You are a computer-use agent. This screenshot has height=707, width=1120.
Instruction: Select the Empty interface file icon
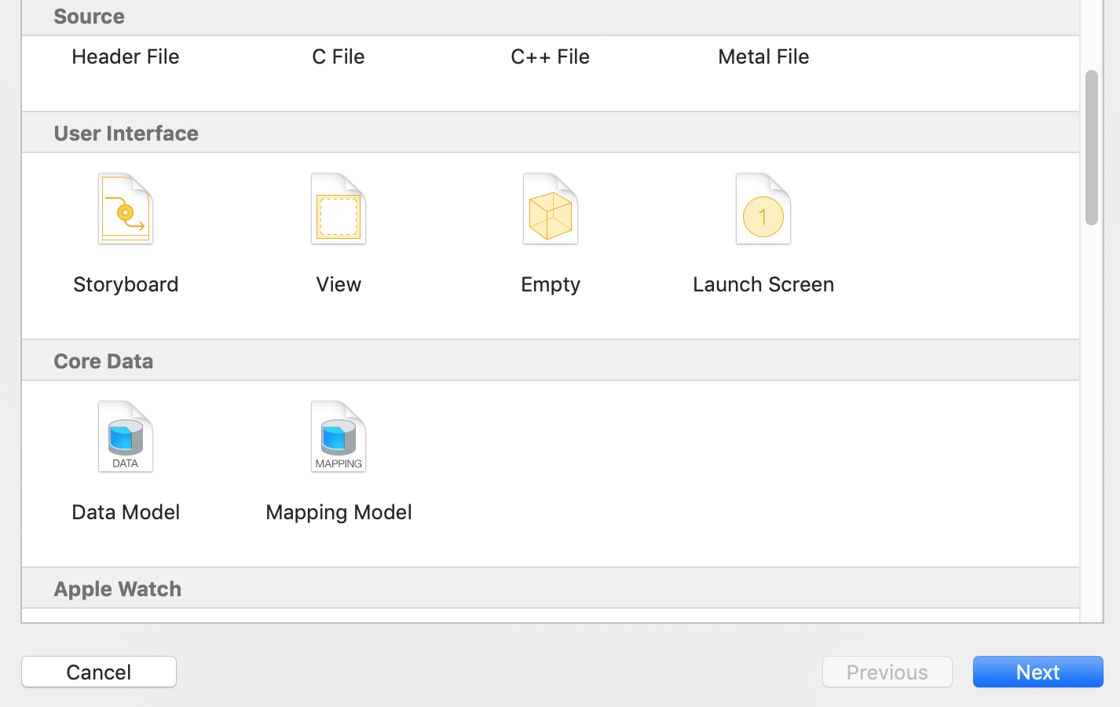pyautogui.click(x=551, y=209)
